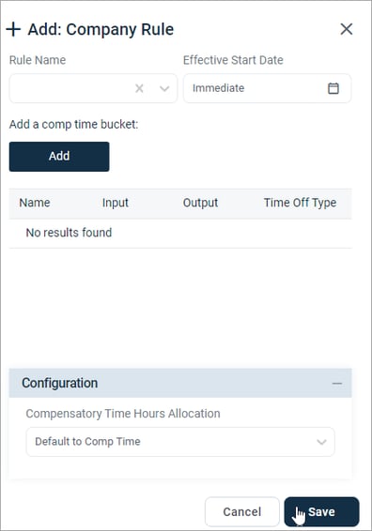
Task: Select the No results found row
Action: [180, 233]
